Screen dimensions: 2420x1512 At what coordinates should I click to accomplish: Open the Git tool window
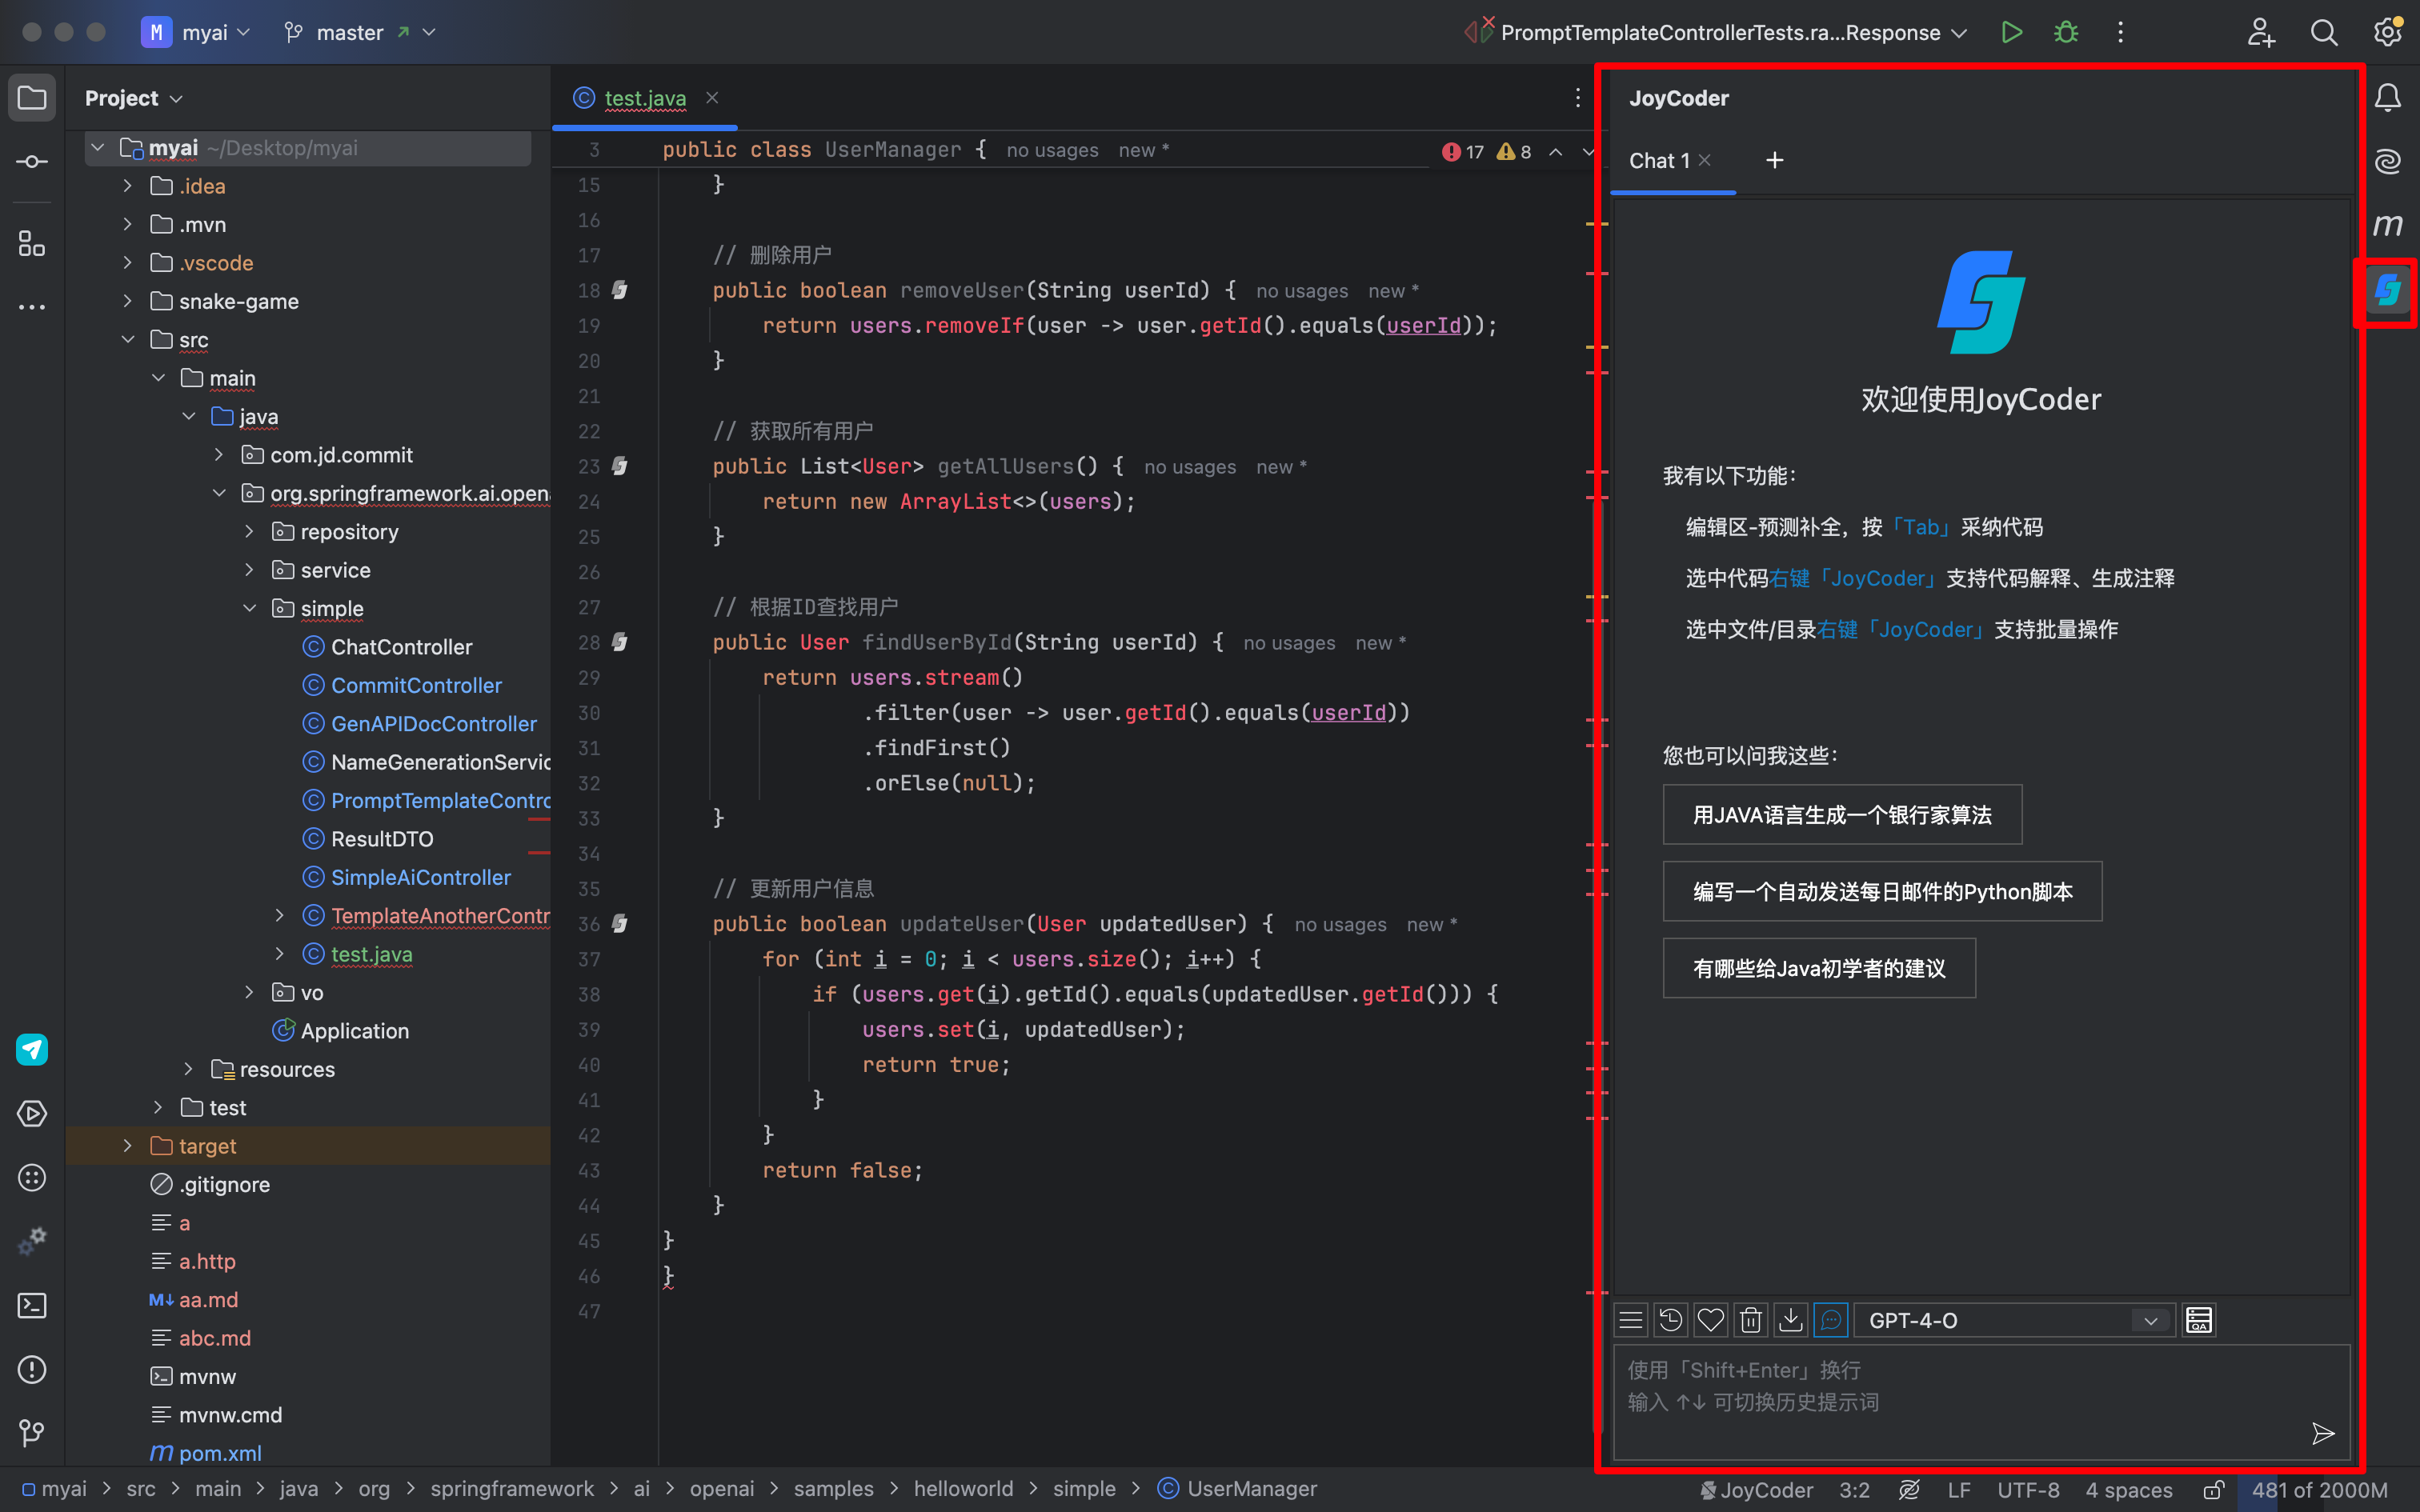point(32,1433)
